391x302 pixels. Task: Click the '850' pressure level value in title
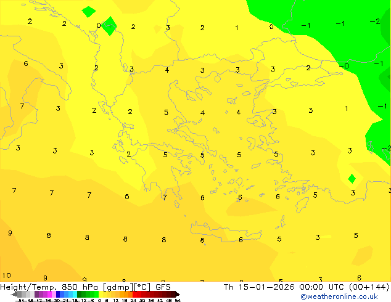pos(69,287)
